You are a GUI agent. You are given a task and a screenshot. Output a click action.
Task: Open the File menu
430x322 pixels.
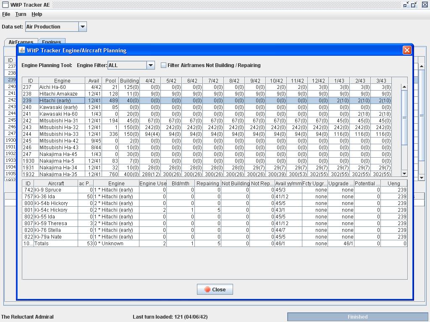point(6,14)
